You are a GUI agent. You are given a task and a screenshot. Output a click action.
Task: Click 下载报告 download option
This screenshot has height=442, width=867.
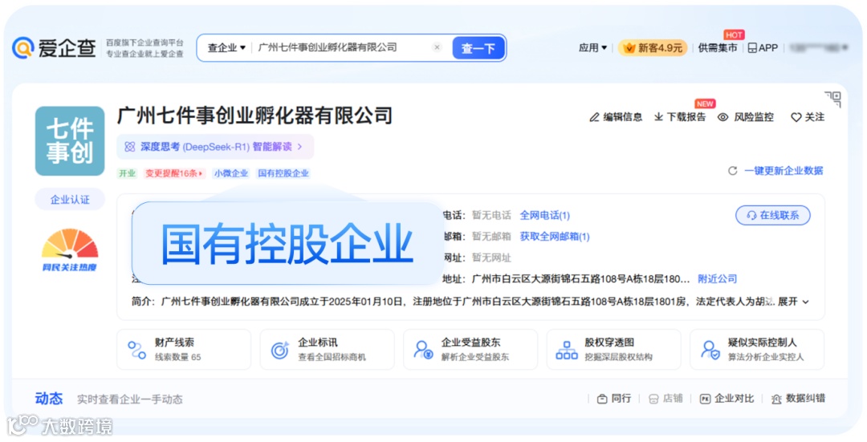coord(680,117)
